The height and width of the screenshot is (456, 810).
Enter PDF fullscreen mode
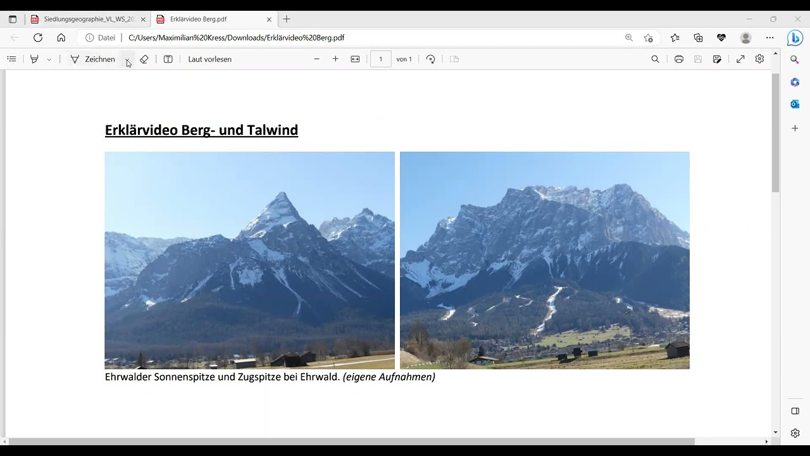pos(740,59)
